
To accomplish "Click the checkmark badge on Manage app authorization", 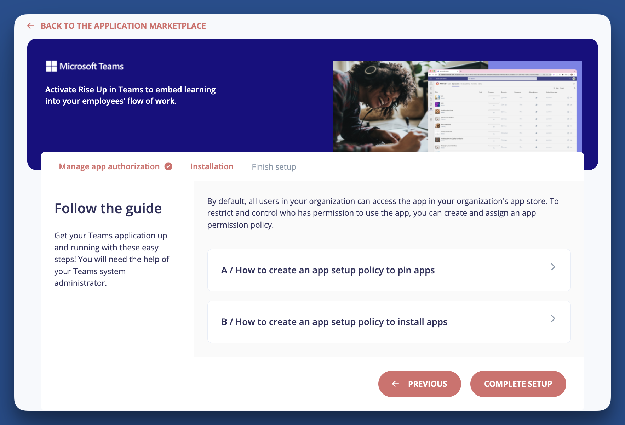I will pyautogui.click(x=169, y=166).
